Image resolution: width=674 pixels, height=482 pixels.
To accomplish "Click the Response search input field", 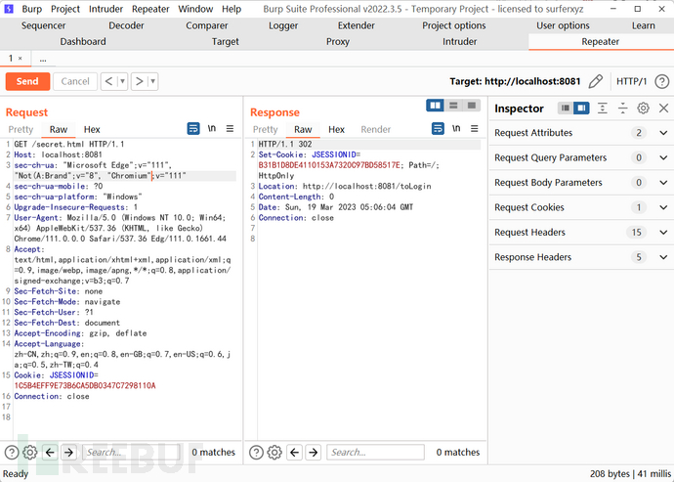I will (x=375, y=453).
